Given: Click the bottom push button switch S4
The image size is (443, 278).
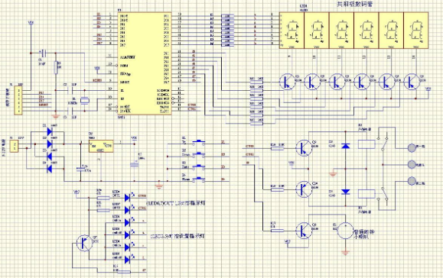Looking at the screenshot, I should (199, 179).
